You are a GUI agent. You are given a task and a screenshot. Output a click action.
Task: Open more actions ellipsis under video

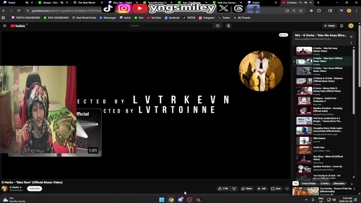pyautogui.click(x=287, y=189)
